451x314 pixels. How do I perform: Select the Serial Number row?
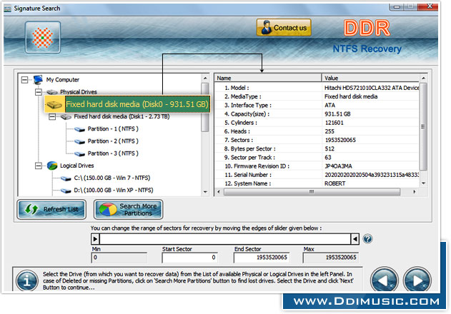click(x=317, y=175)
